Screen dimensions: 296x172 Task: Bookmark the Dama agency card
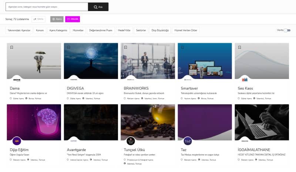click(12, 47)
